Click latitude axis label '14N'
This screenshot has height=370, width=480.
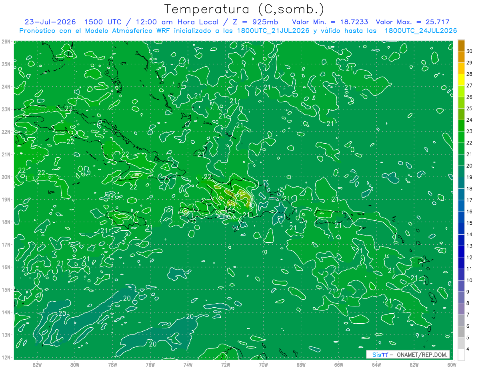pos(6,312)
